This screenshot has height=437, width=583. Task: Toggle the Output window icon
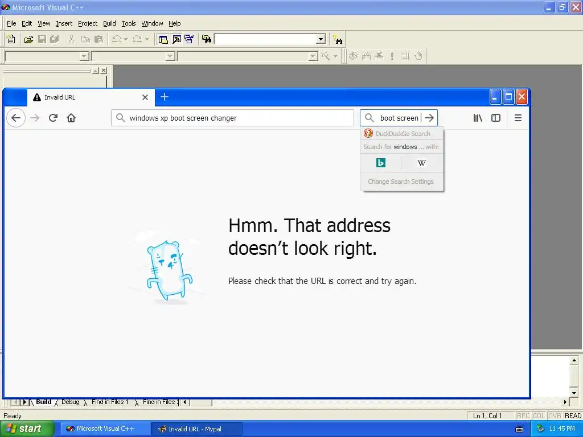[x=176, y=39]
